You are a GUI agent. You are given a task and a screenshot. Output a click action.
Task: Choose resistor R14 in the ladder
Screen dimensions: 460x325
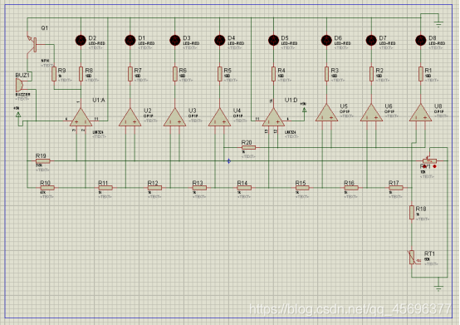coord(244,188)
